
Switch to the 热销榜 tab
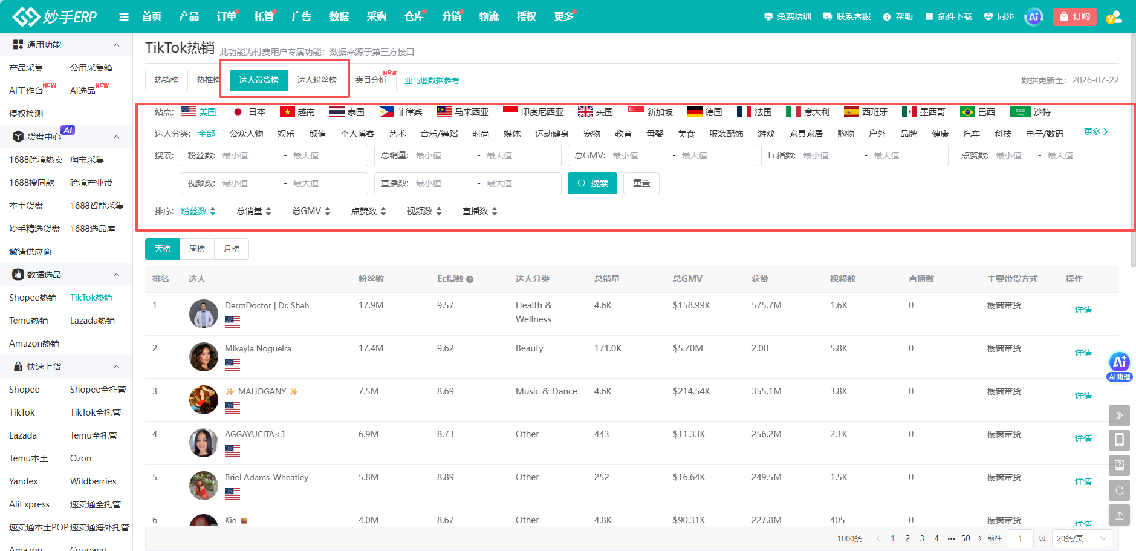[x=166, y=80]
